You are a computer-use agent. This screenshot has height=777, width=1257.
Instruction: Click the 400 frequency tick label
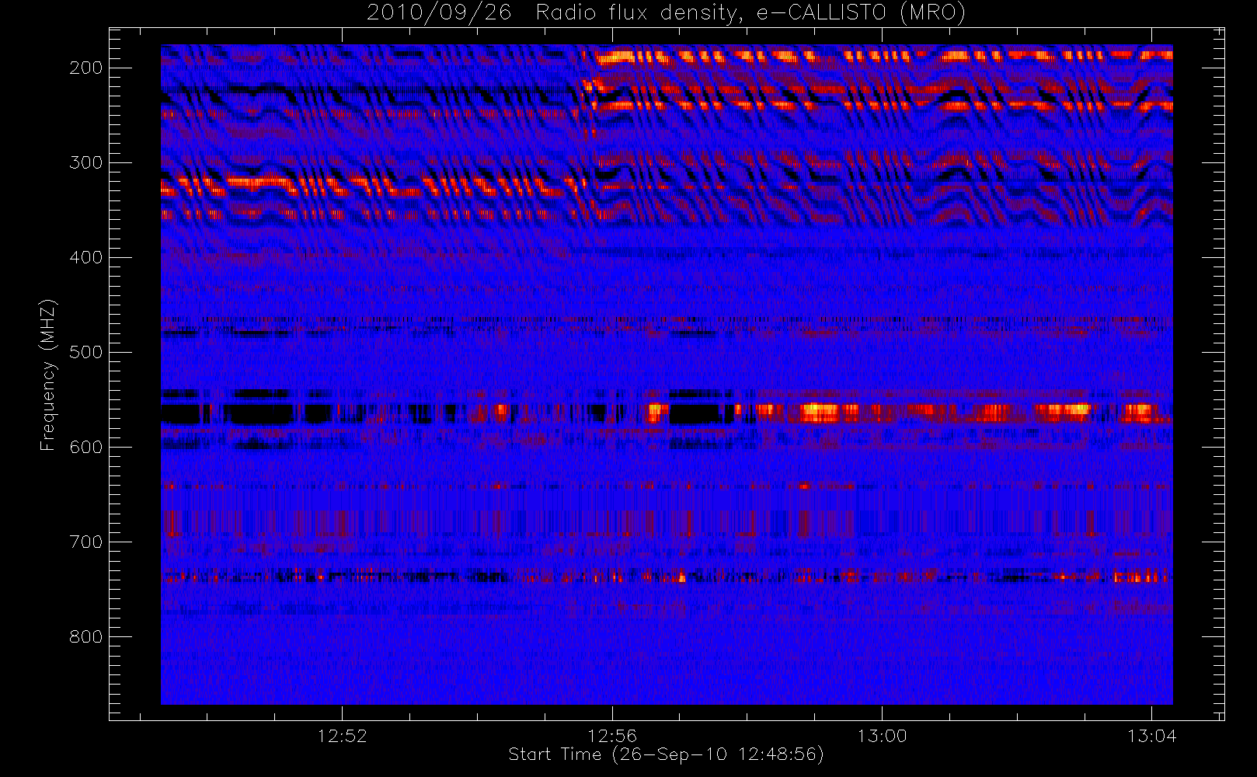(x=86, y=257)
